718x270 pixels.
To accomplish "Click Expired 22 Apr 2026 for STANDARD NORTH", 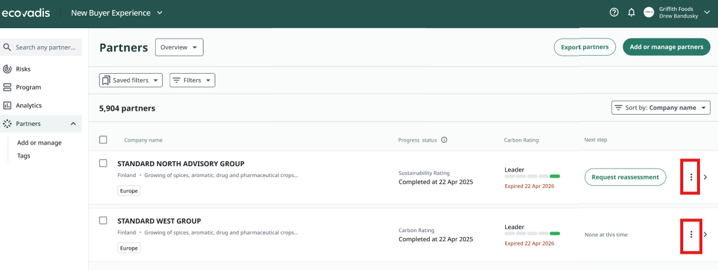I will coord(529,186).
